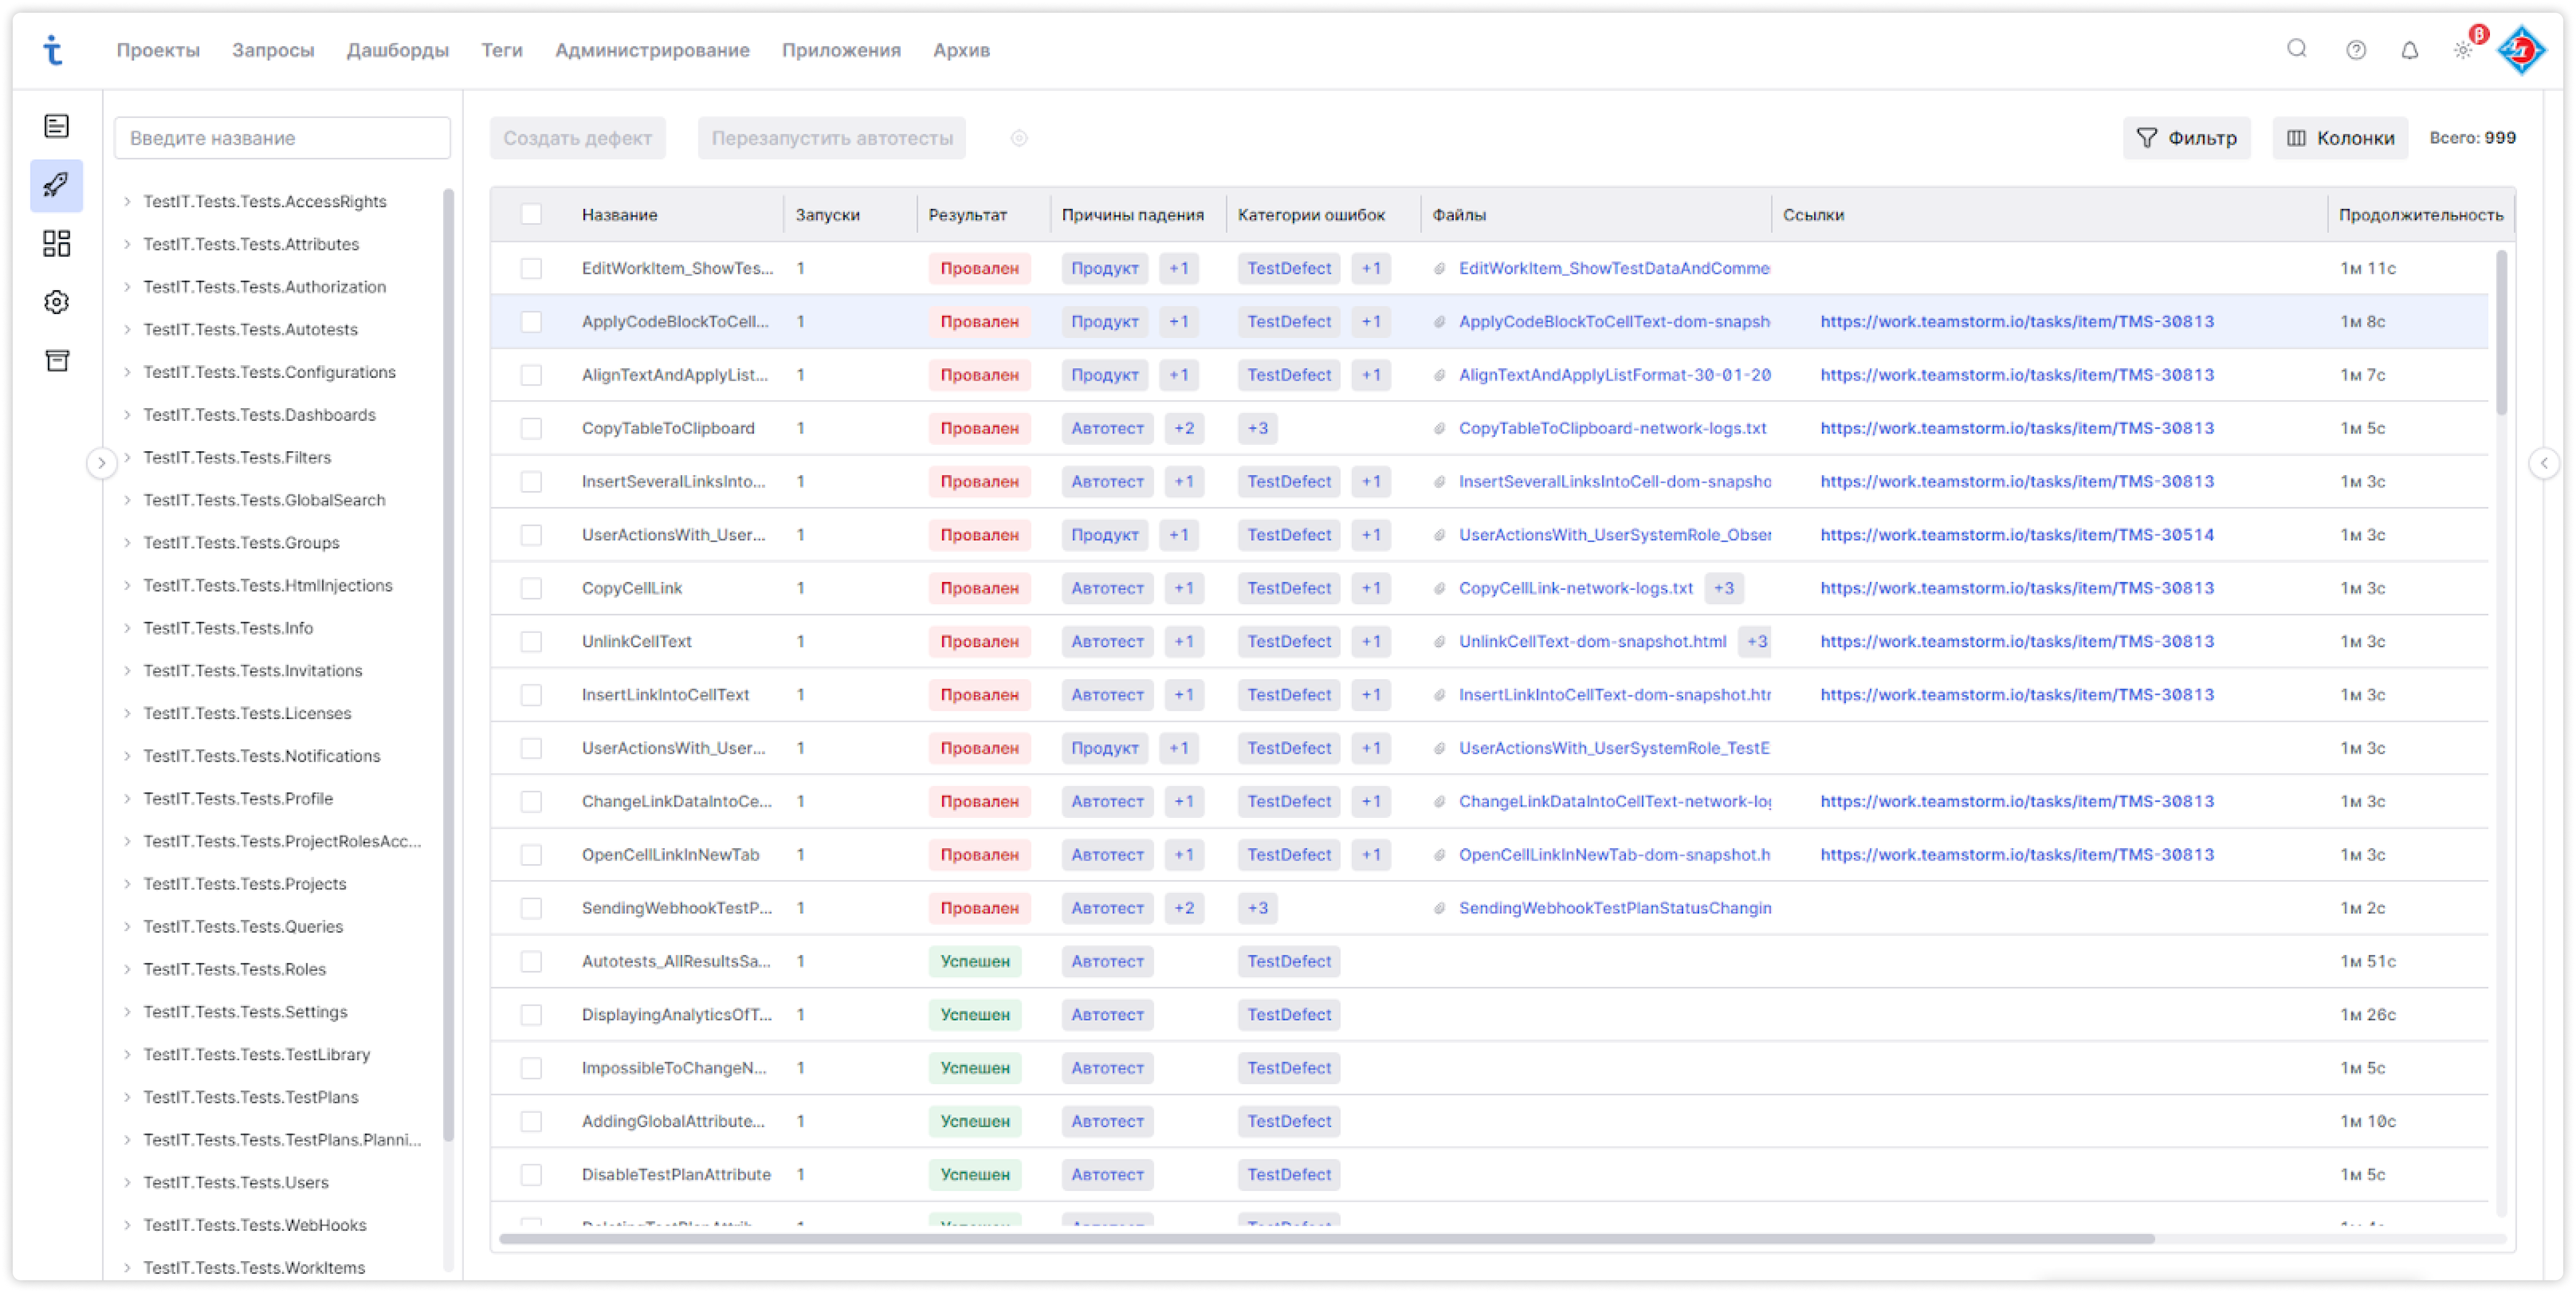Check the AlignTextAndApplyList row checkbox
This screenshot has width=2576, height=1293.
point(531,375)
